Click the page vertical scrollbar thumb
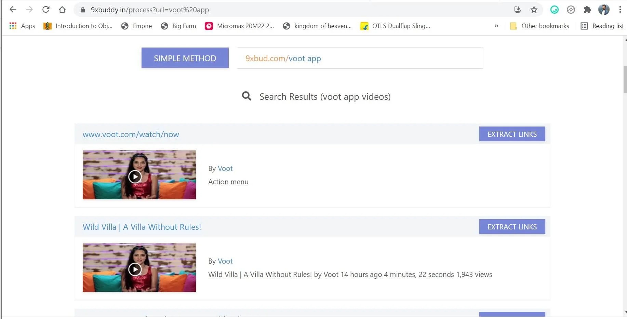The height and width of the screenshot is (319, 627). click(625, 79)
